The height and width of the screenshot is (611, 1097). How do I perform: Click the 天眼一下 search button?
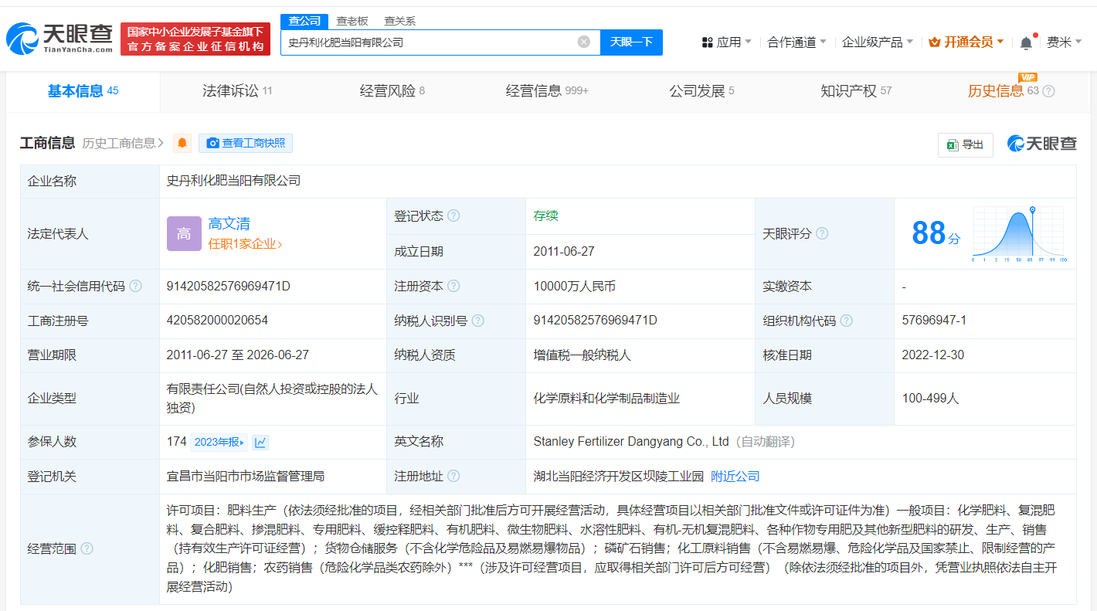pos(631,42)
